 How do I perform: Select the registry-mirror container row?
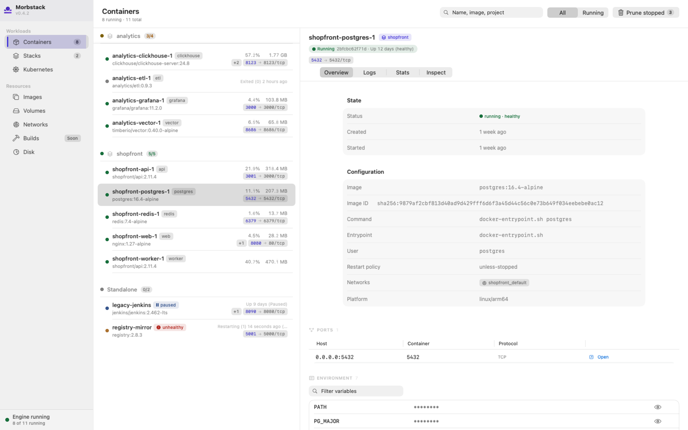197,331
